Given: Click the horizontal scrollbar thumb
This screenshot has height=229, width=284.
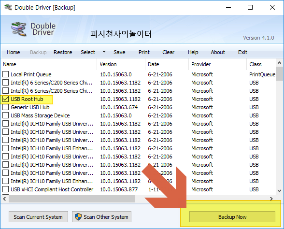Looking at the screenshot, I should coord(72,199).
